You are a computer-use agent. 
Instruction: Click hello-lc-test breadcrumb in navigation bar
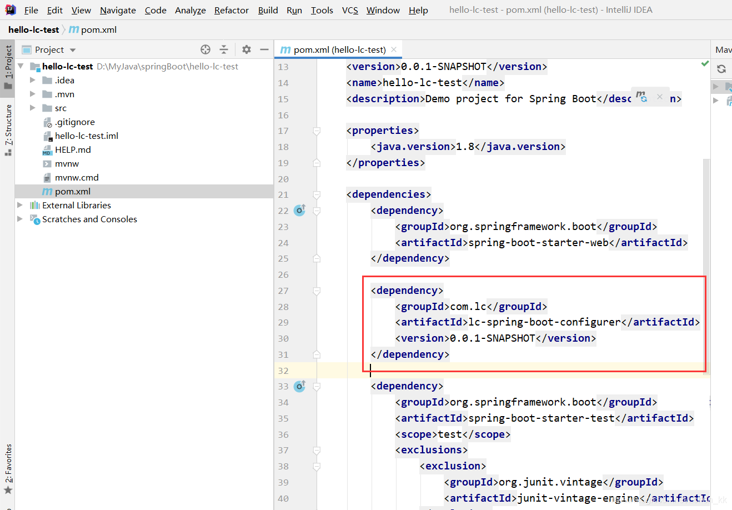(33, 29)
